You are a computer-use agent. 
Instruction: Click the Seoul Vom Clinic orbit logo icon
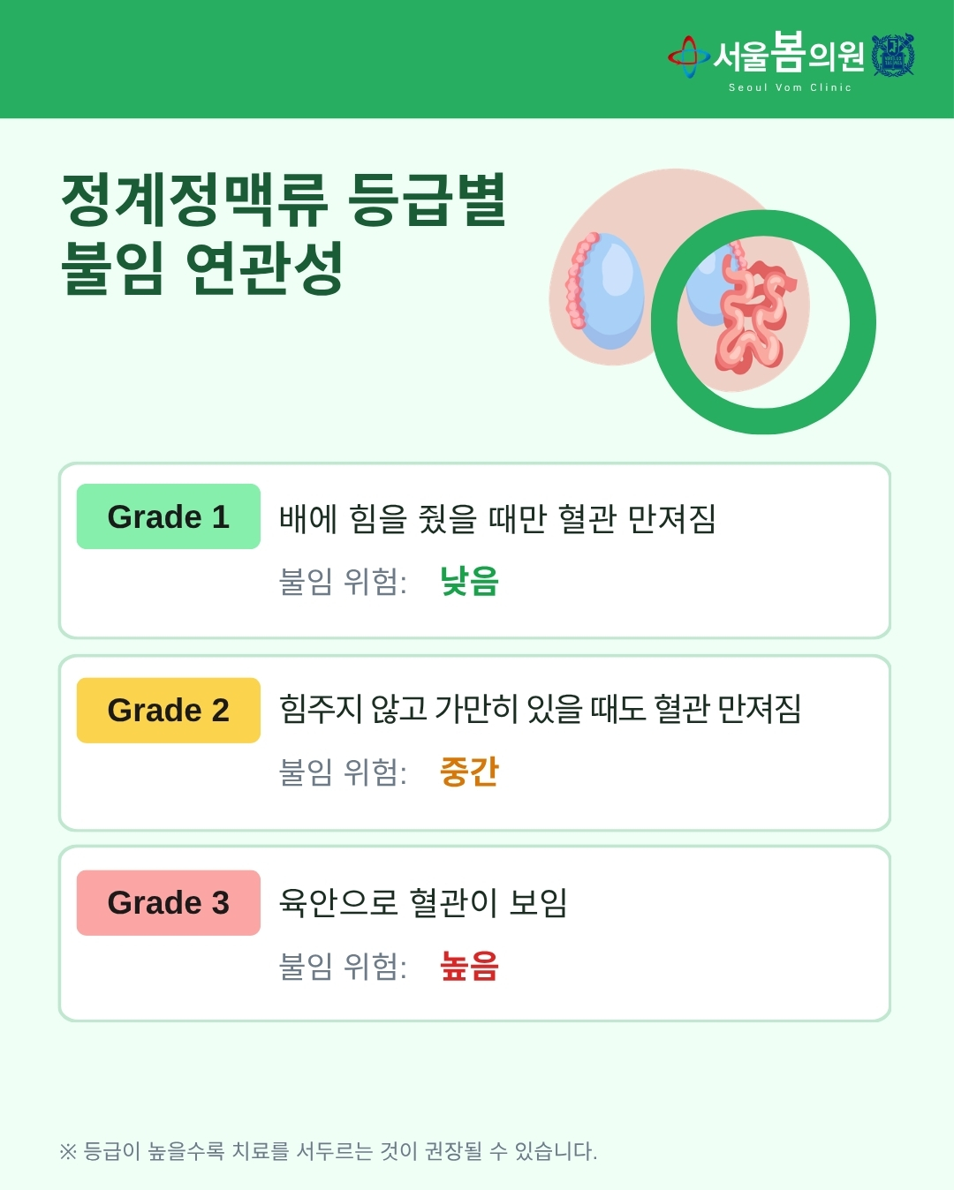tap(688, 56)
